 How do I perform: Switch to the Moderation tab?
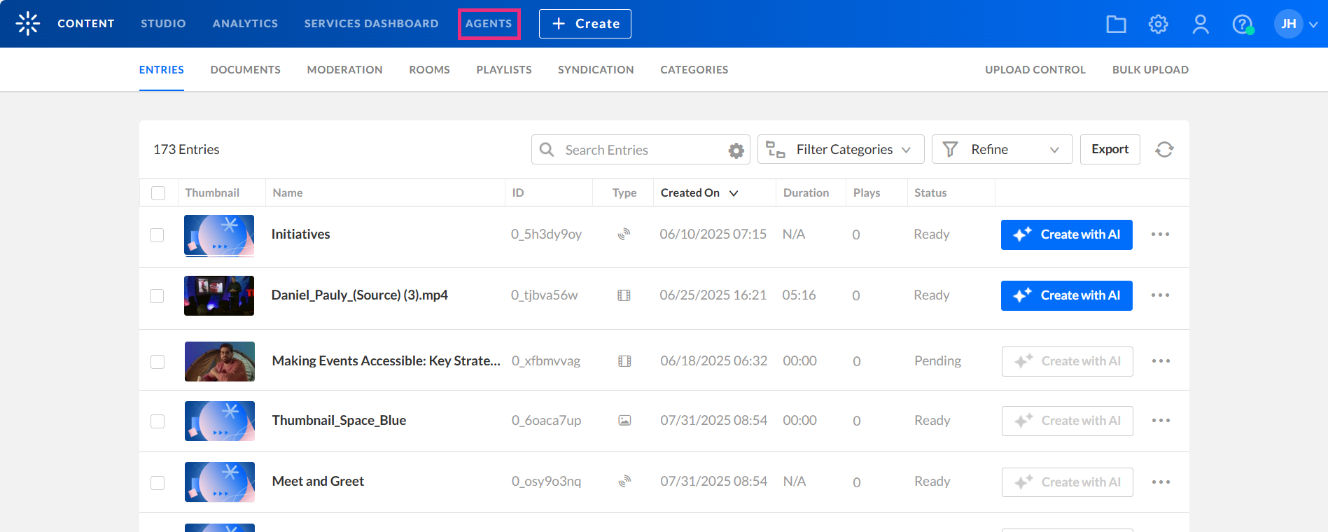click(344, 70)
